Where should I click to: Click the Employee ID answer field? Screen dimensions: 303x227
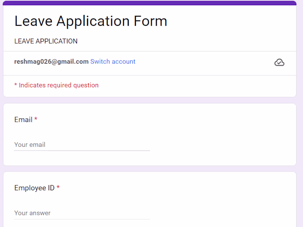click(x=82, y=213)
